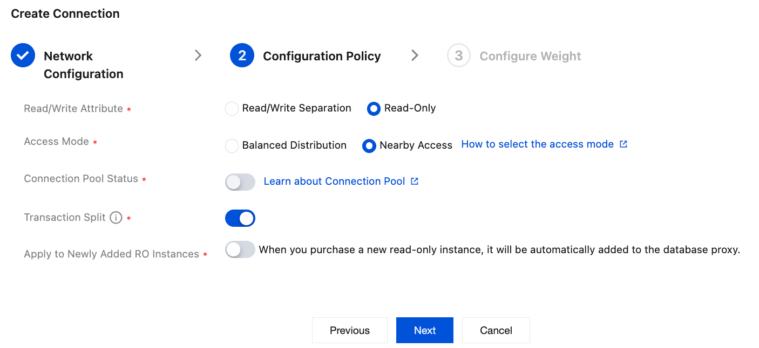The image size is (759, 348).
Task: Open the Network Configuration step label
Action: click(83, 65)
